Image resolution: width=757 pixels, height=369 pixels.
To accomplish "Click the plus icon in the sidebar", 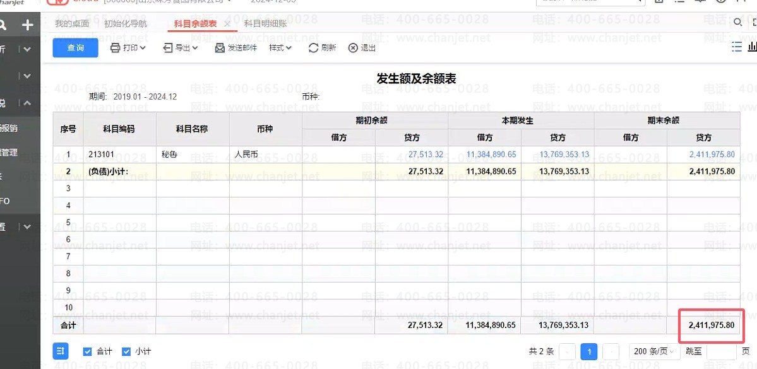I will [28, 25].
